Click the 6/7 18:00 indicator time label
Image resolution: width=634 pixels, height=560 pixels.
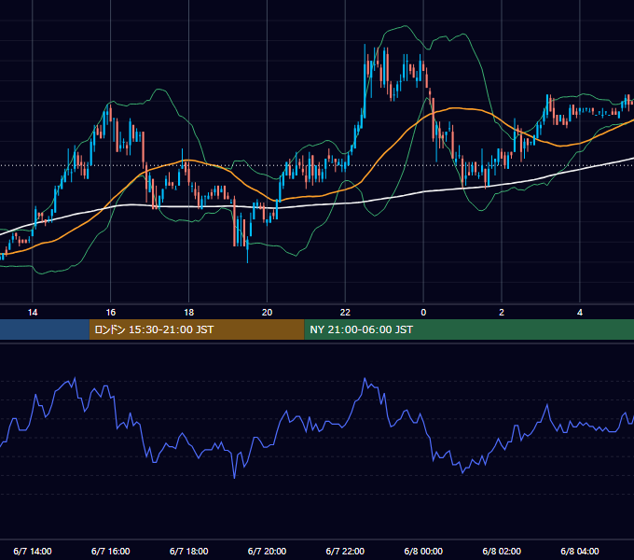tap(189, 551)
